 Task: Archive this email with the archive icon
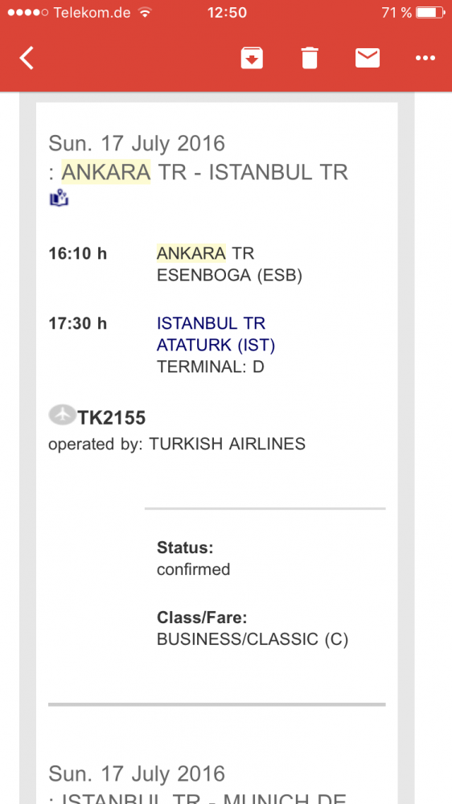252,58
